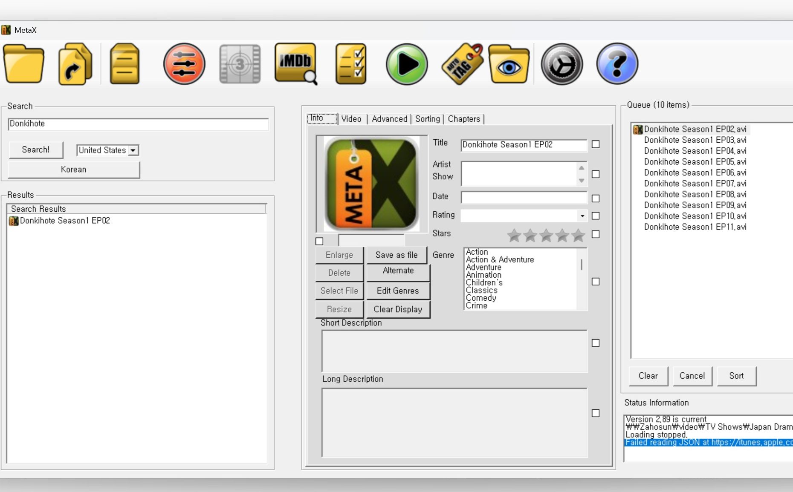
Task: Switch to the Sorting tab
Action: pos(428,119)
